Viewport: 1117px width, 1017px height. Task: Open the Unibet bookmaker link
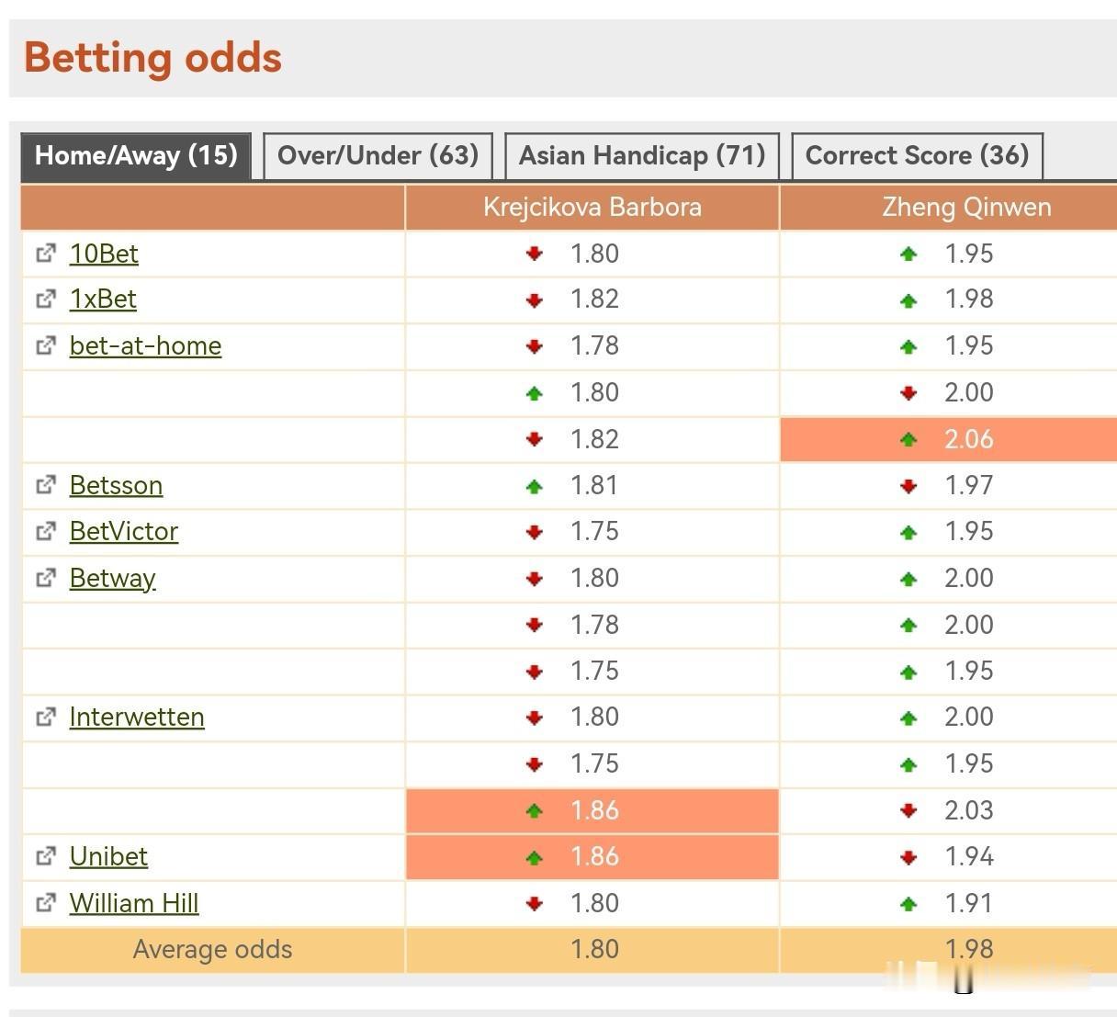pyautogui.click(x=108, y=856)
